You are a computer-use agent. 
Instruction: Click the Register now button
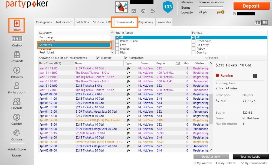[x=211, y=157]
